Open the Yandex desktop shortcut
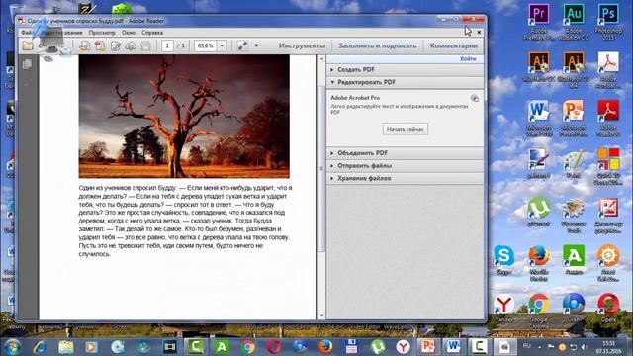Screen dimensions: 633x356 point(503,308)
